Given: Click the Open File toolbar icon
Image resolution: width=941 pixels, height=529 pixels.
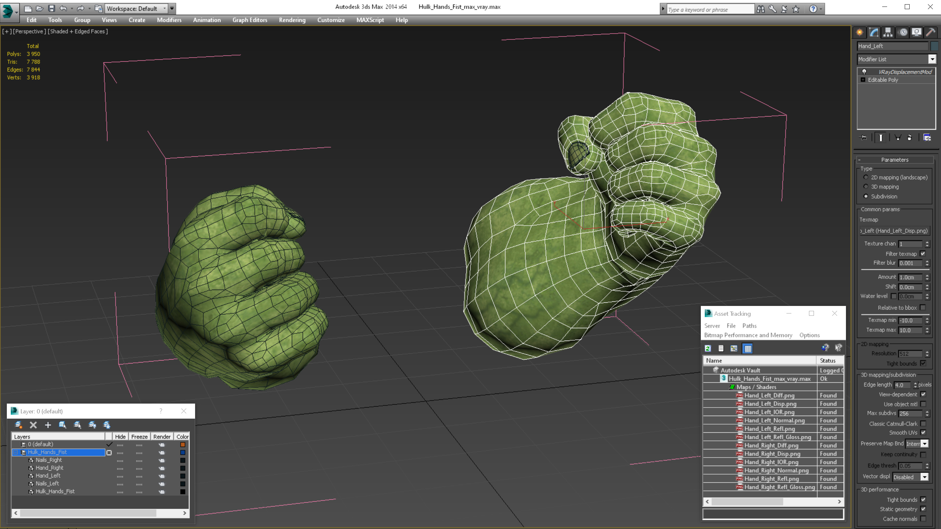Looking at the screenshot, I should 40,8.
